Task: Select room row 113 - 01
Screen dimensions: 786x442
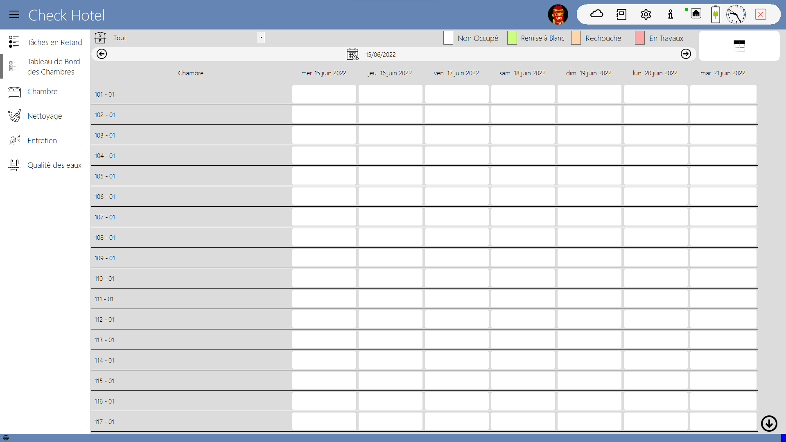Action: (424, 340)
